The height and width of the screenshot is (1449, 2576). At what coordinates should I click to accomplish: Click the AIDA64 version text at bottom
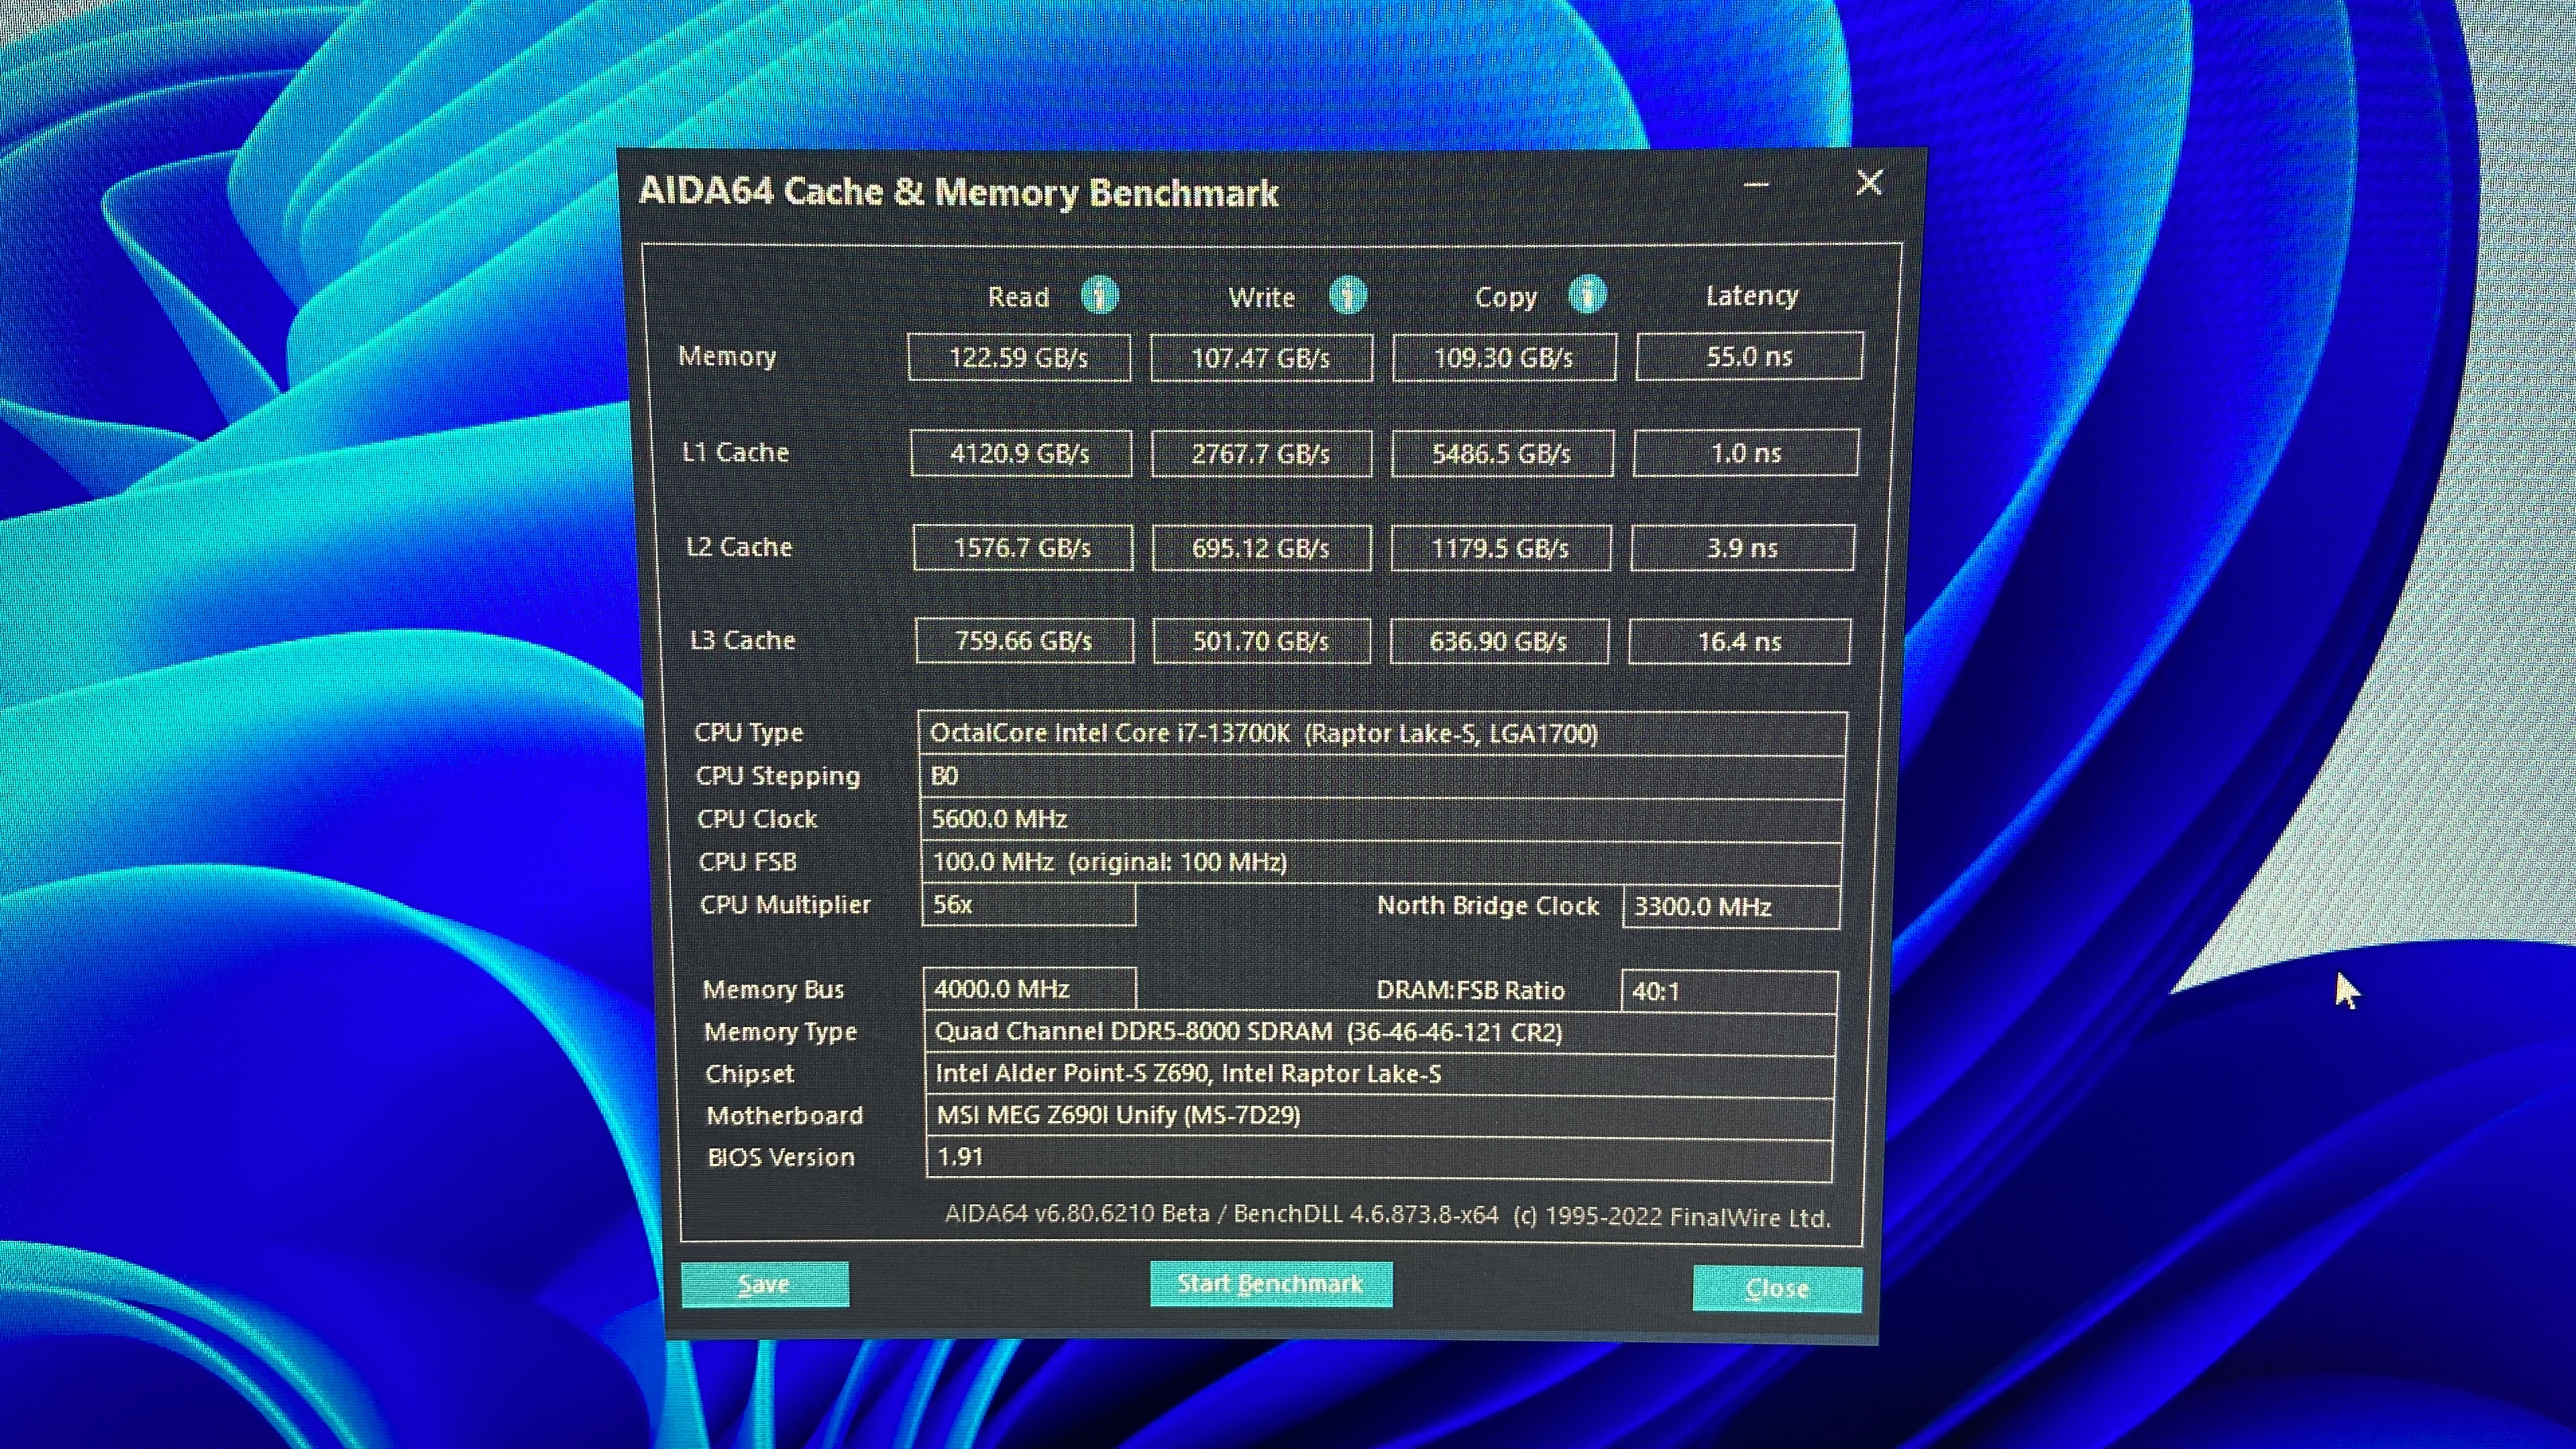coord(1388,1216)
